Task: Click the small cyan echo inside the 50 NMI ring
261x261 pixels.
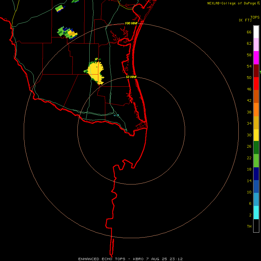Action: 116,115
